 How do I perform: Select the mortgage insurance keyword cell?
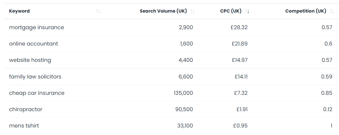[x=36, y=27]
